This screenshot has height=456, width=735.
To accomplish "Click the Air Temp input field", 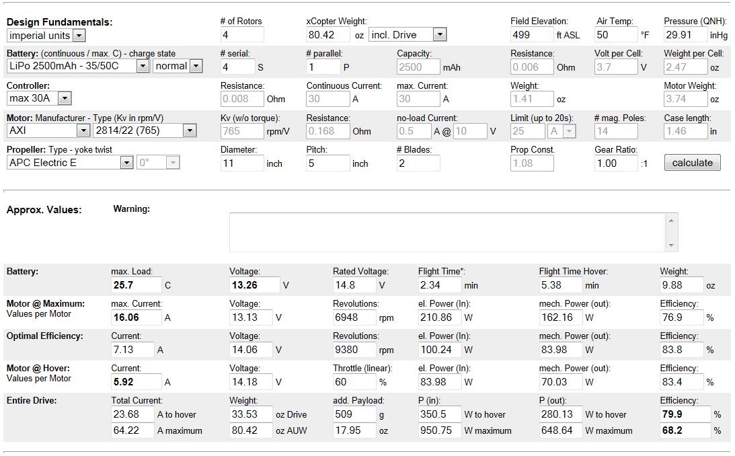I will [615, 35].
